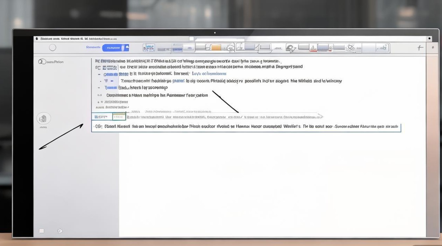The image size is (442, 246).
Task: Click the small round icon at the sidebar bottom
Action: click(60, 231)
